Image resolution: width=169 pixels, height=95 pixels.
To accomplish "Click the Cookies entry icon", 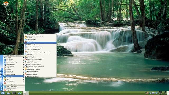I will [26, 41].
